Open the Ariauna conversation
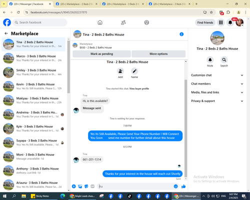The image size is (250, 200). click(33, 184)
